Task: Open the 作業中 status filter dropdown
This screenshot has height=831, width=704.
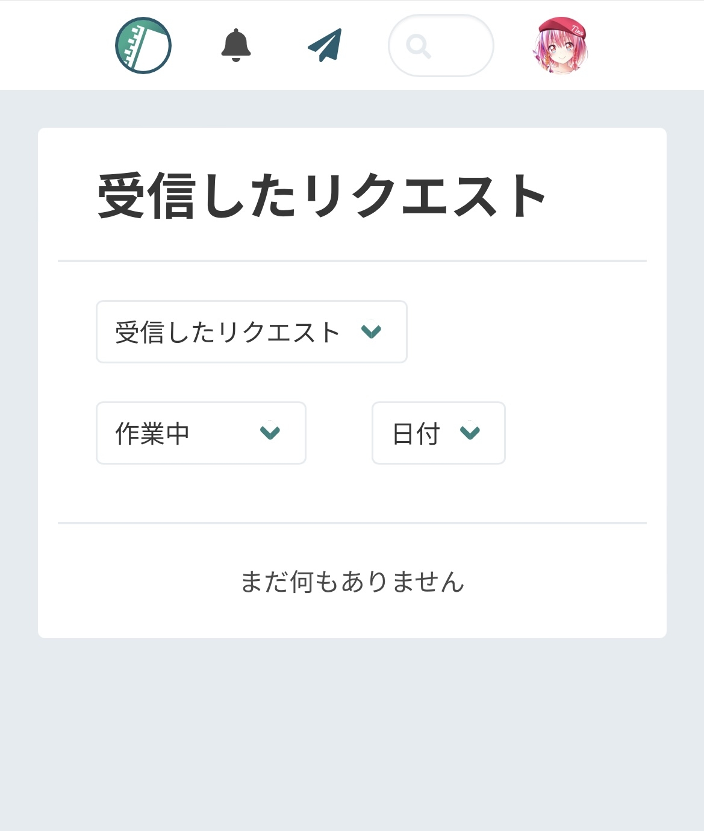Action: click(x=201, y=433)
